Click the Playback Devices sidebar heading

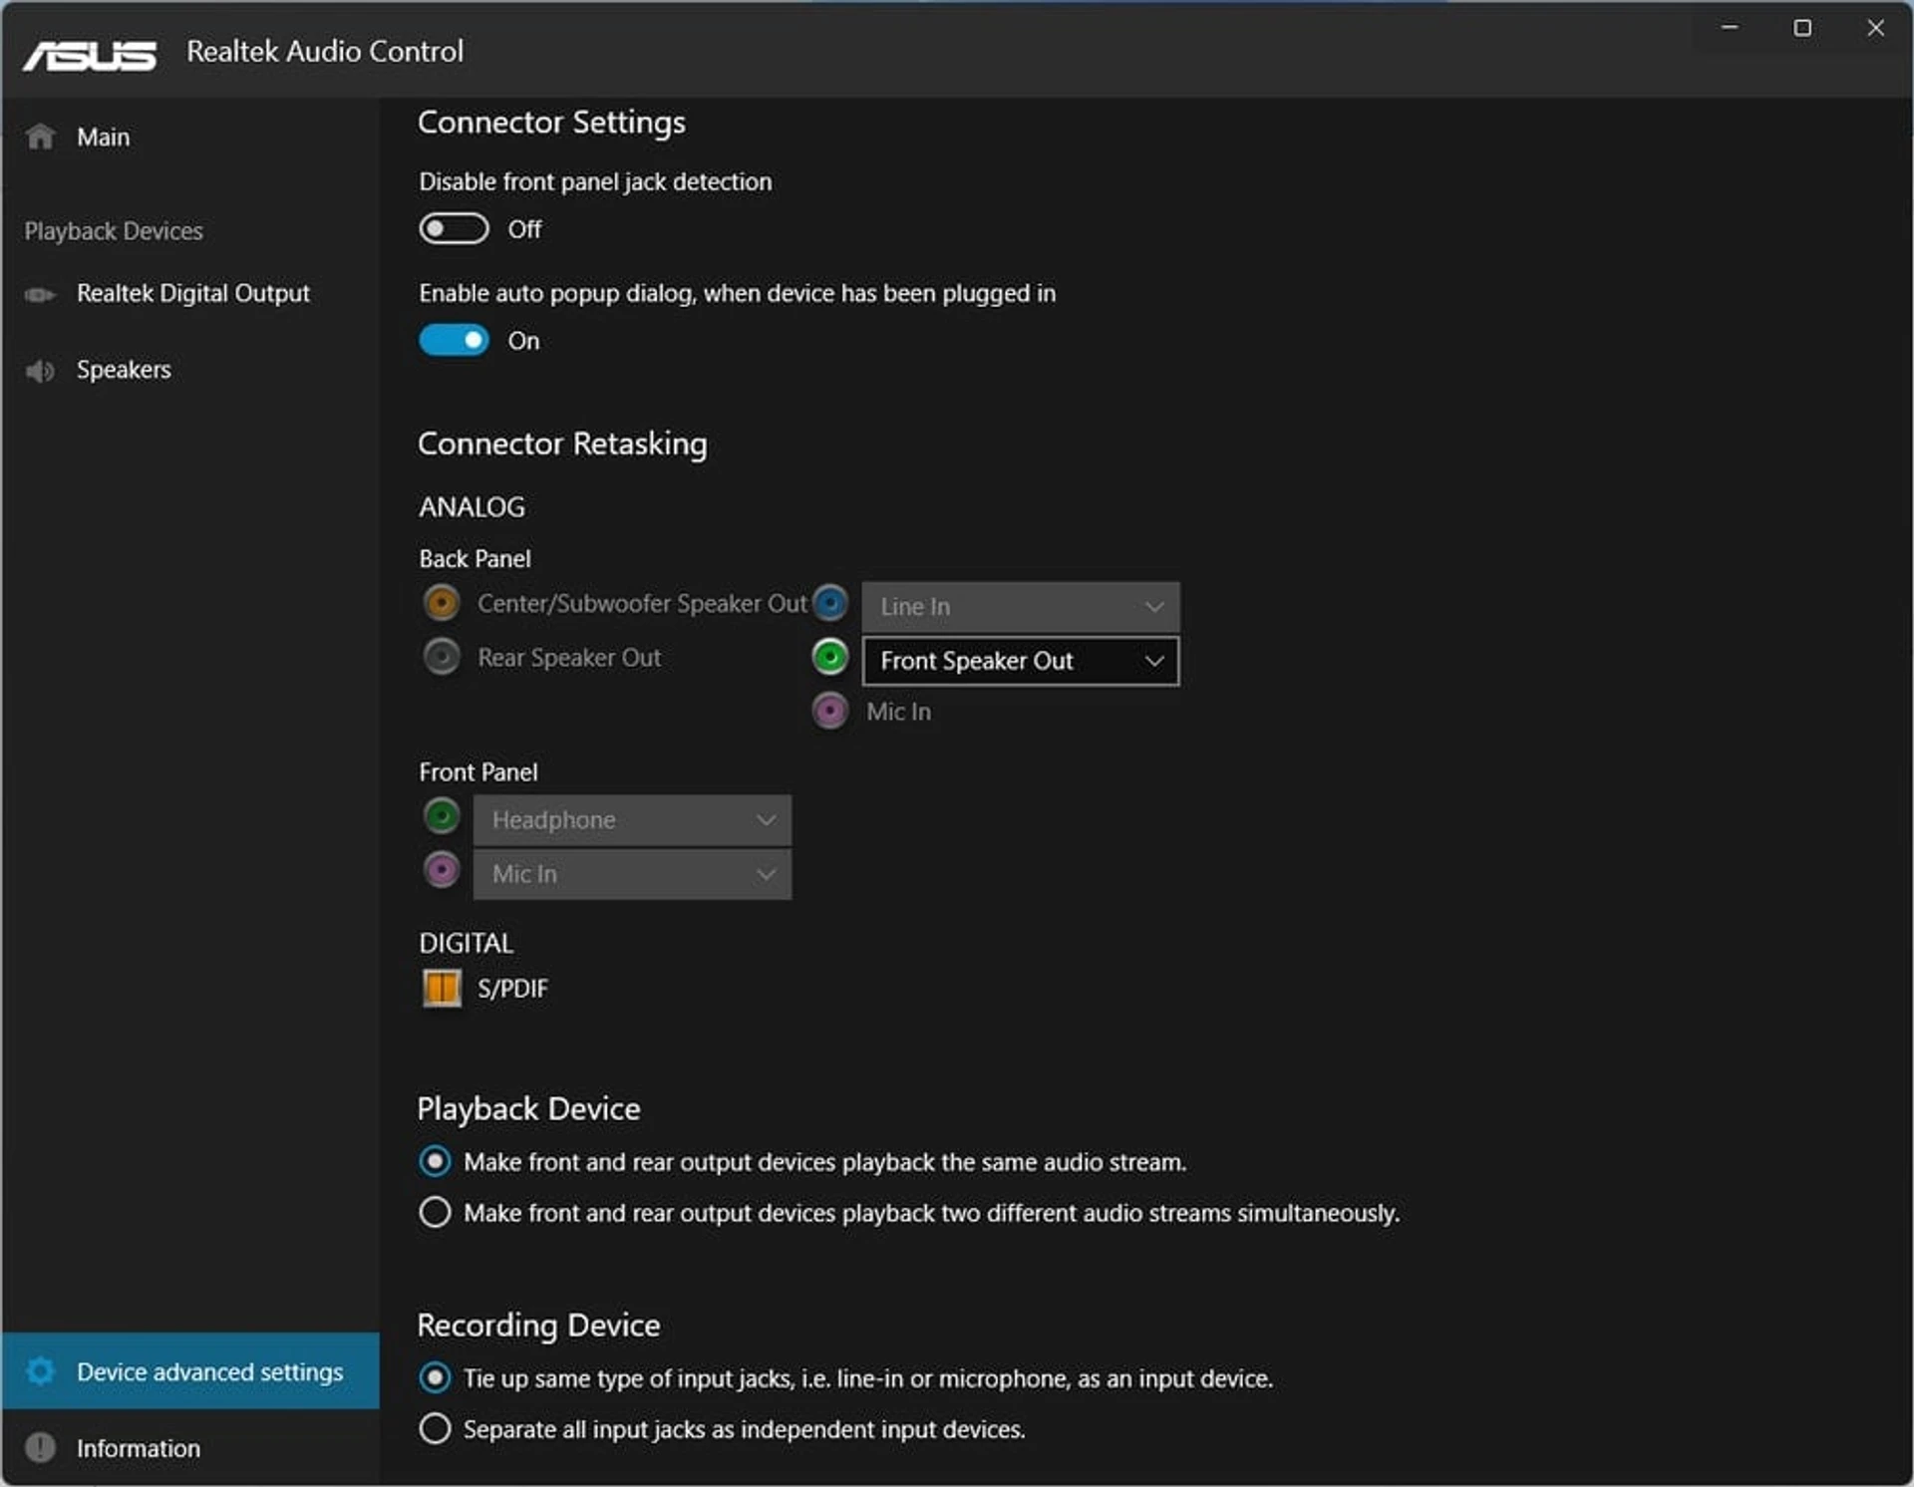pyautogui.click(x=114, y=231)
